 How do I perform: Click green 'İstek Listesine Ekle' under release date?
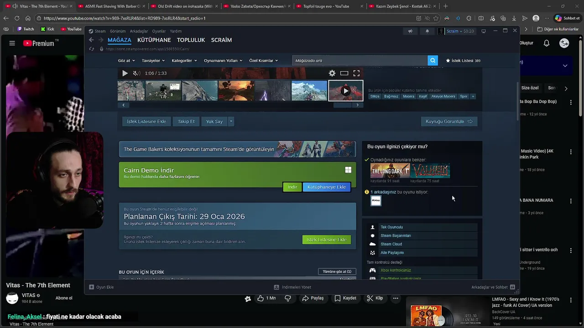pyautogui.click(x=327, y=240)
